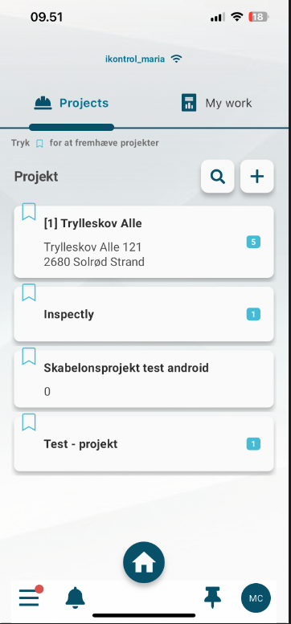Go to home via round house icon
The height and width of the screenshot is (624, 291).
(144, 562)
